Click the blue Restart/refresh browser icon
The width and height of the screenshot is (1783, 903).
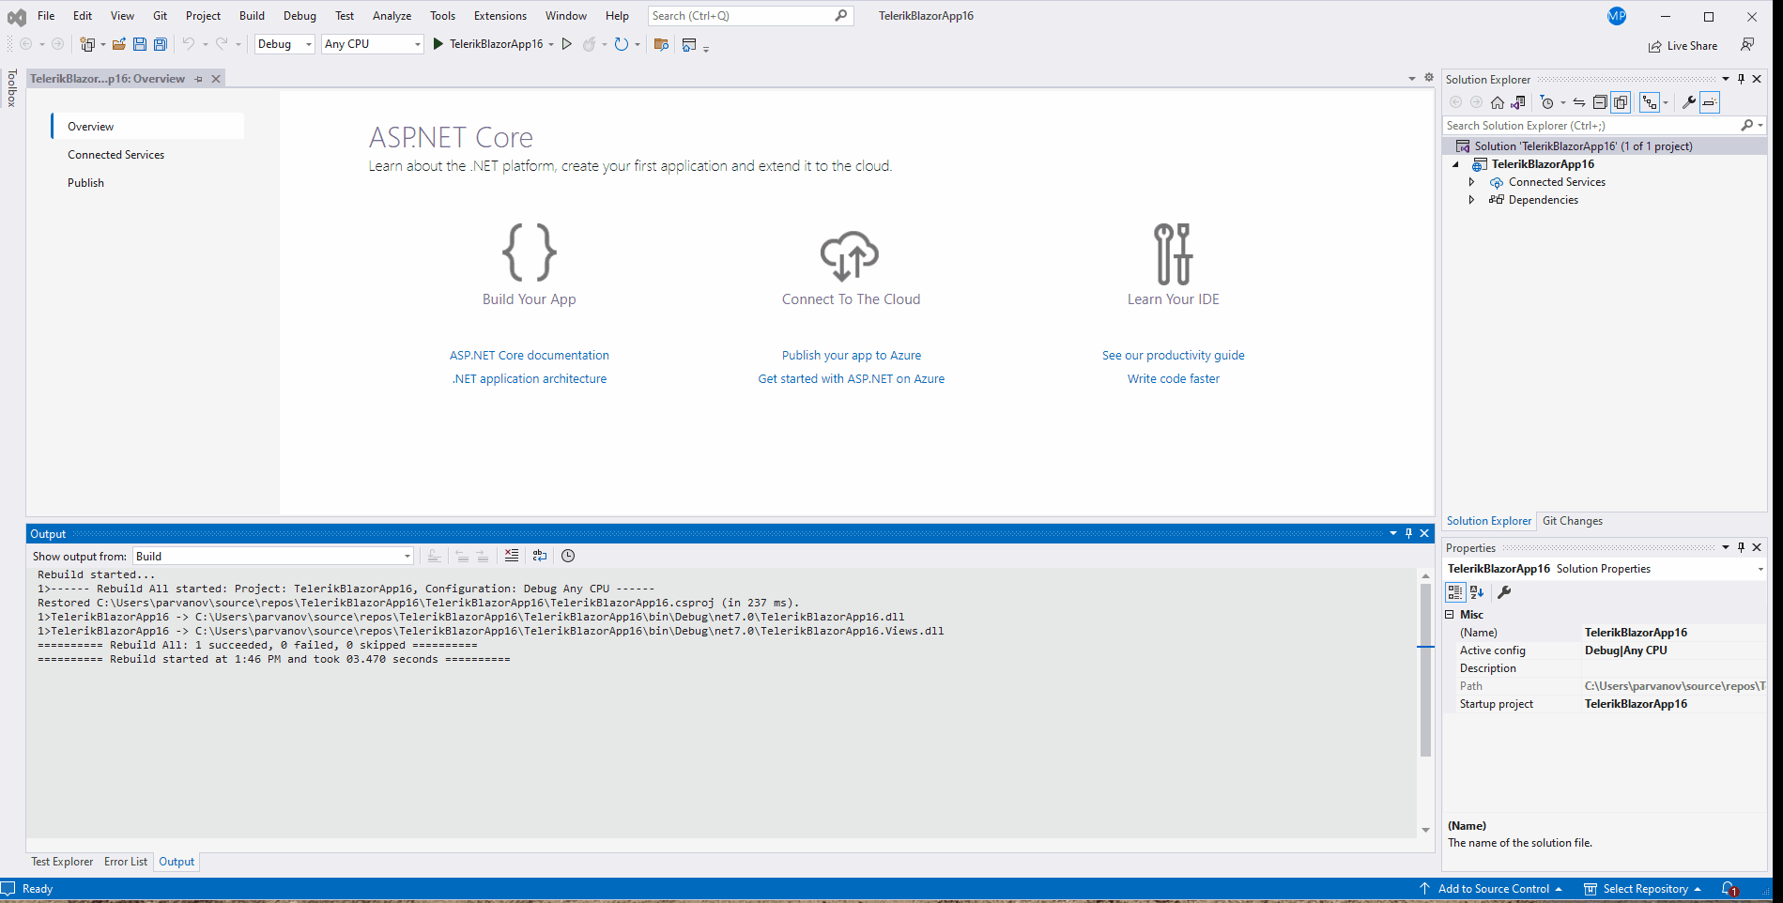click(621, 44)
